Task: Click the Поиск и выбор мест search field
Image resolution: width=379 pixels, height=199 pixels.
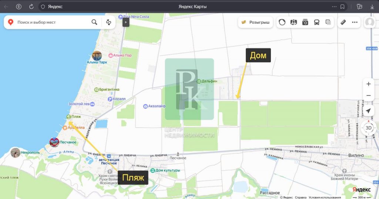Action: [52, 22]
